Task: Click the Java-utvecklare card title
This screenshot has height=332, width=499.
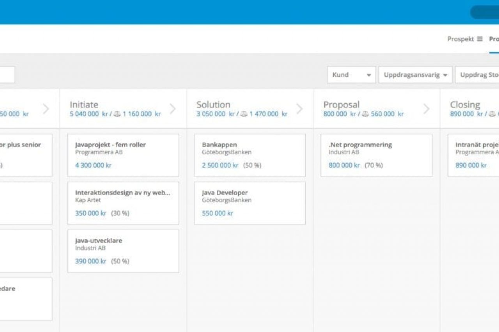Action: tap(99, 241)
